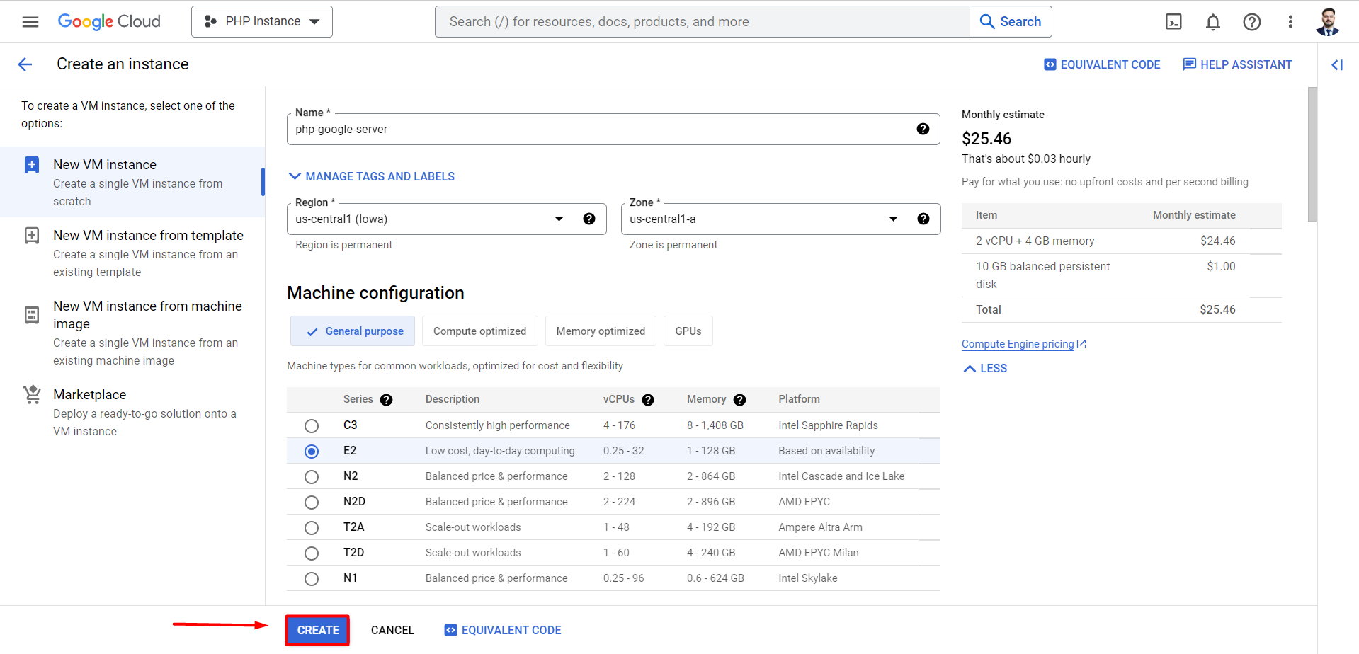
Task: Open the PHP Instance project selector
Action: (x=262, y=22)
